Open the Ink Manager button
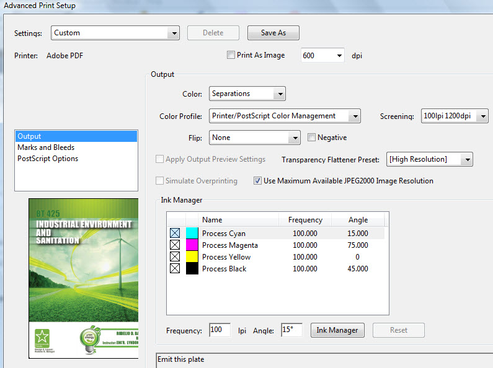493x368 pixels. pos(337,330)
